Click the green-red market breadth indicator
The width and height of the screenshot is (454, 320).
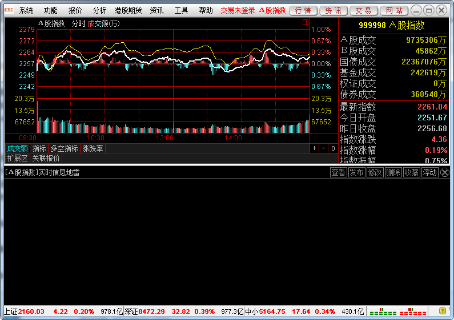(398, 311)
